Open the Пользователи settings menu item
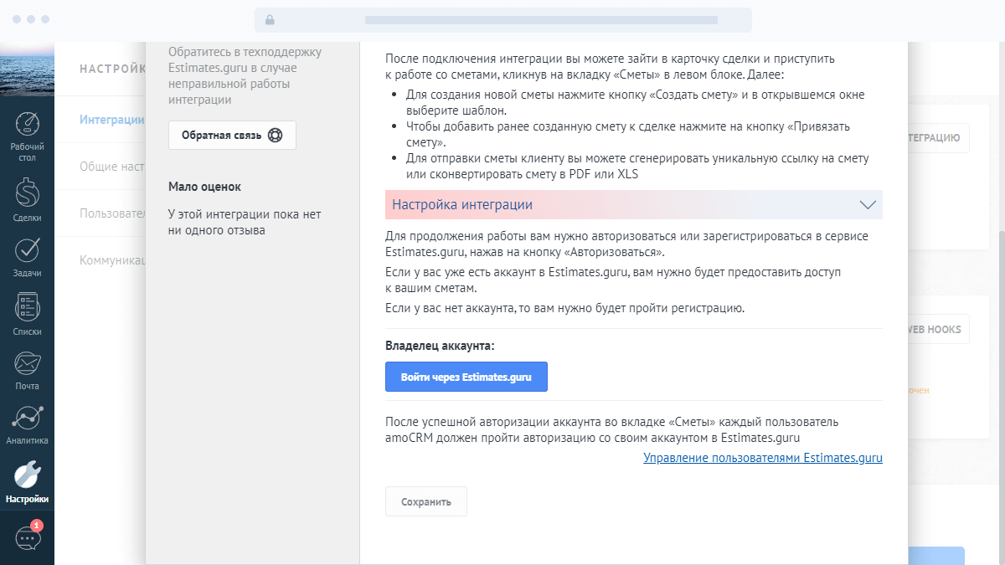The image size is (1005, 565). 112,213
